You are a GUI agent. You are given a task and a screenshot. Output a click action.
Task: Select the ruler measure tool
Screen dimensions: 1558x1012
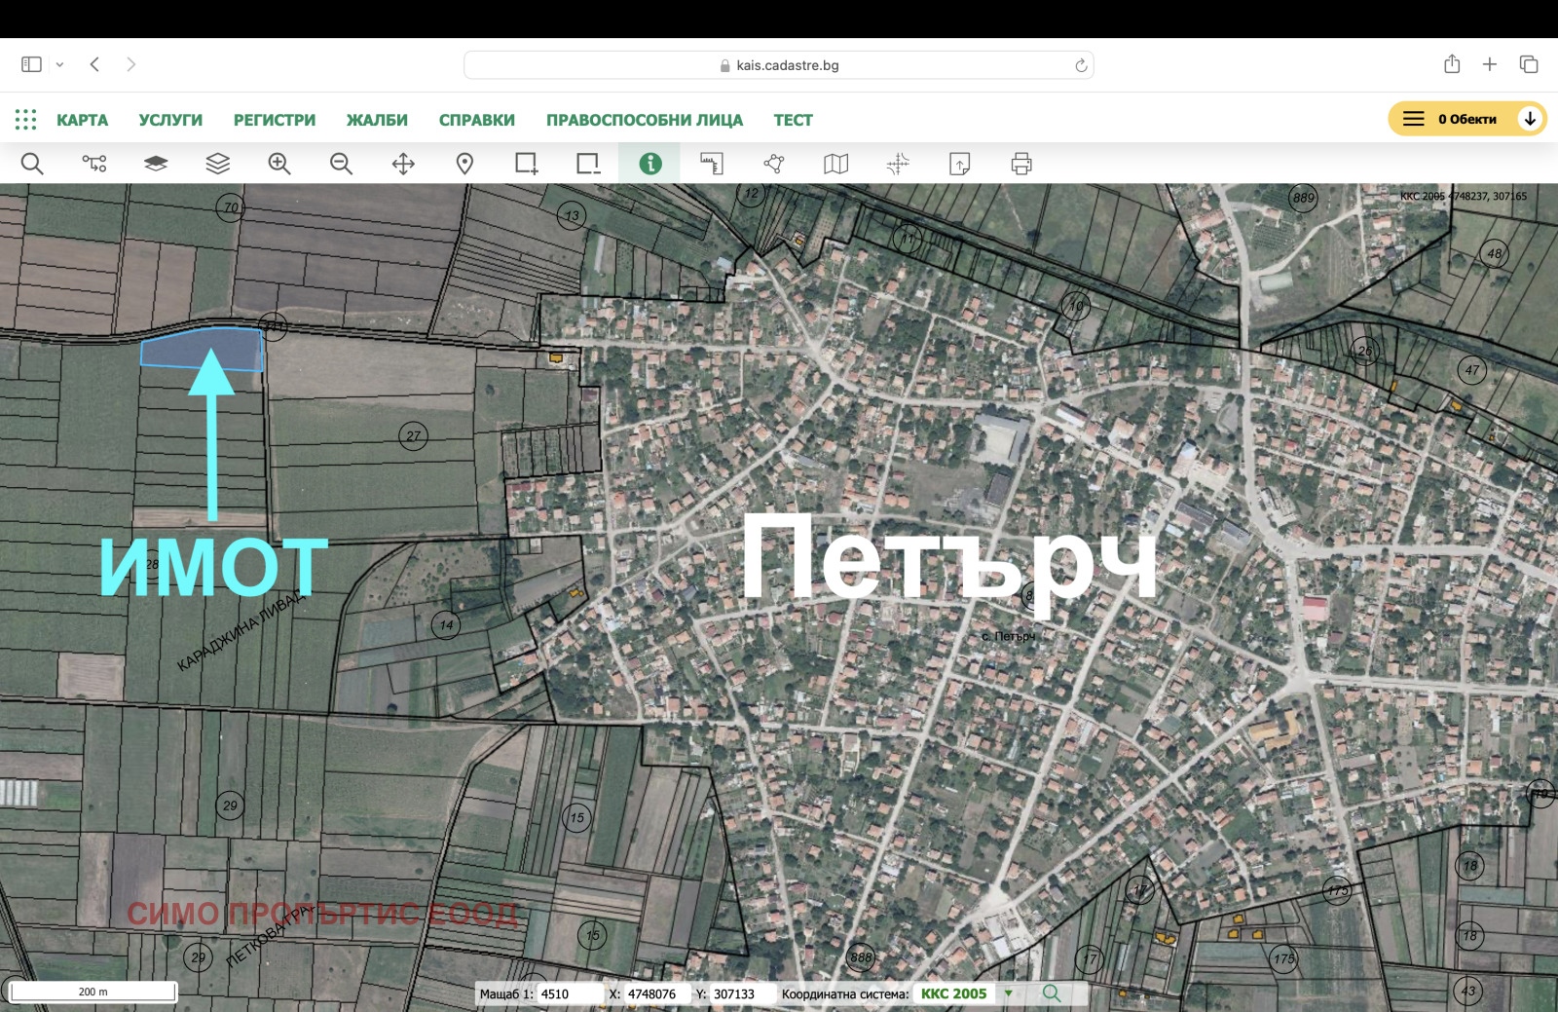712,164
